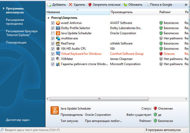Open Программы автозапуска section
Screen dimensions: 190x133
pyautogui.click(x=15, y=10)
